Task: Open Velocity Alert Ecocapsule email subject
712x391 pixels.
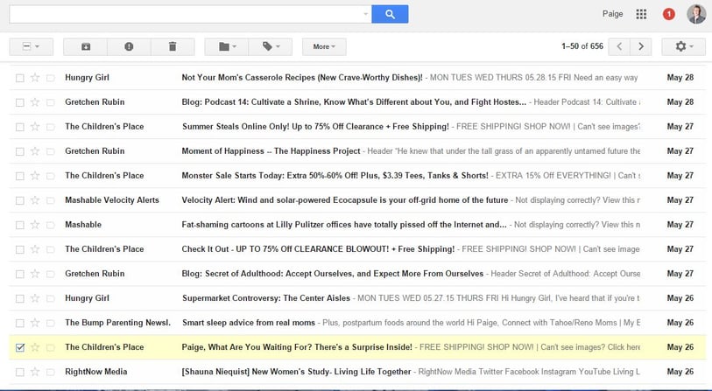Action: 345,200
